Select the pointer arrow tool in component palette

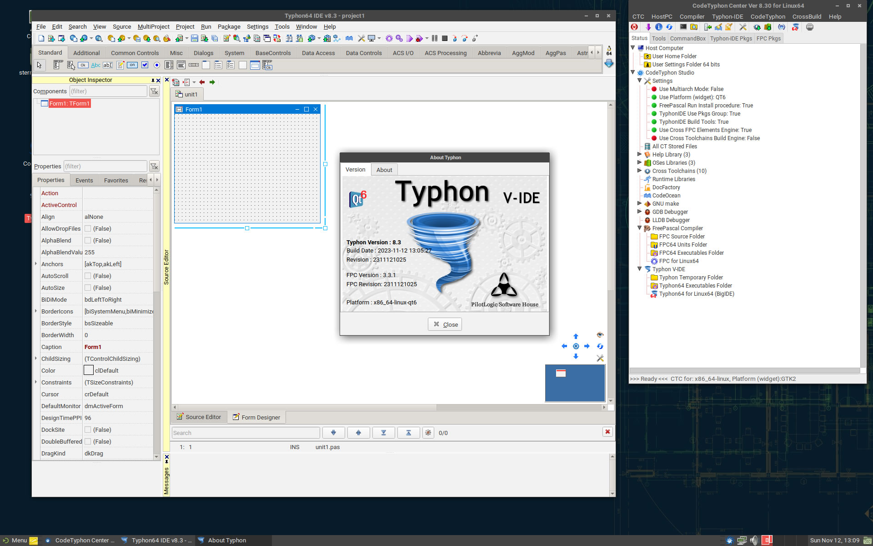[x=40, y=65]
